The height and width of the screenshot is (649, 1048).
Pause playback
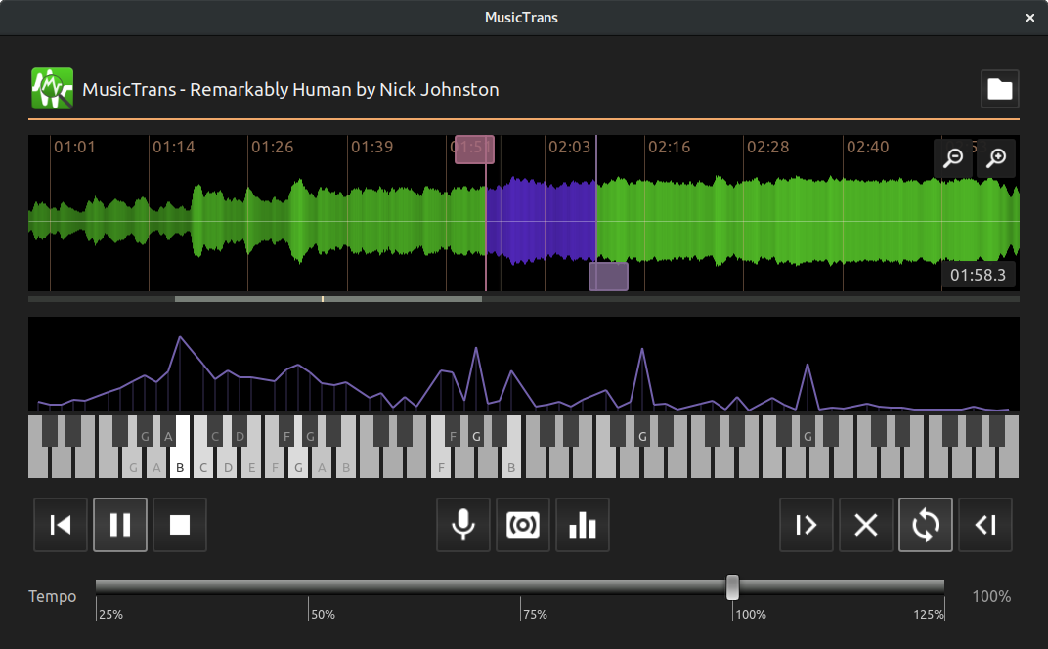(x=120, y=525)
